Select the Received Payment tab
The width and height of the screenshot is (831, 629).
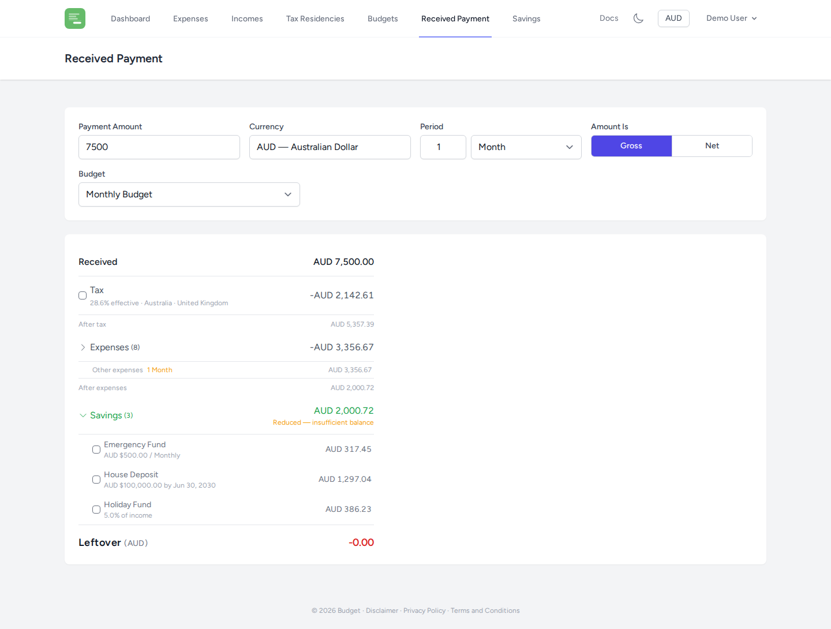[455, 18]
